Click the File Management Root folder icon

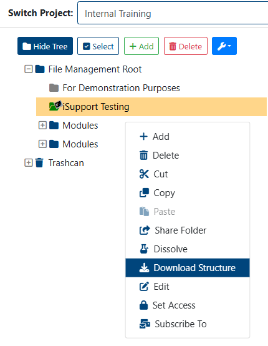[40, 69]
